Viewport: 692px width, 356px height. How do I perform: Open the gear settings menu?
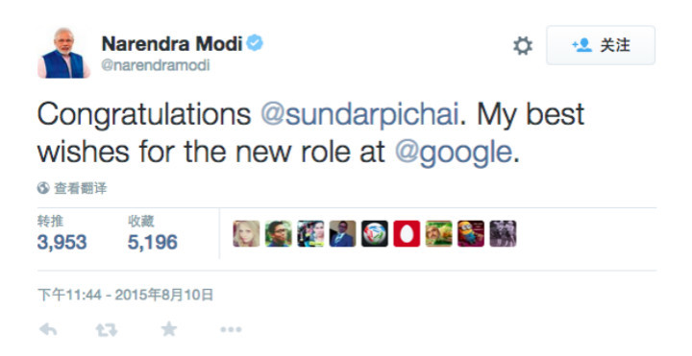pyautogui.click(x=523, y=45)
